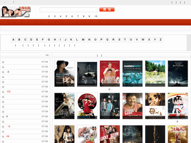Filter movies by letter P
The image size is (191, 143).
click(101, 40)
